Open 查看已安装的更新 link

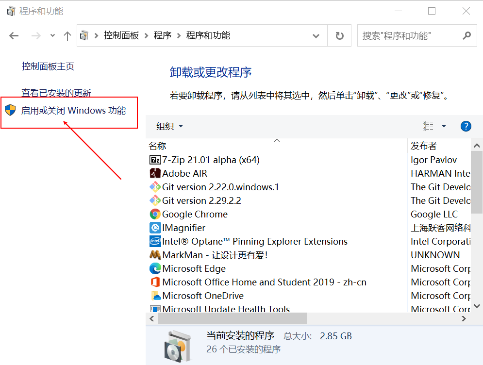pos(56,92)
